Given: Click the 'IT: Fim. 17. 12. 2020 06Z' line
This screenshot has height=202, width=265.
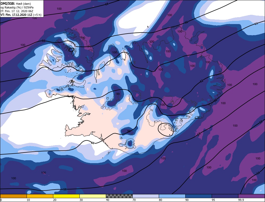Looking at the screenshot, I should [x=17, y=11].
